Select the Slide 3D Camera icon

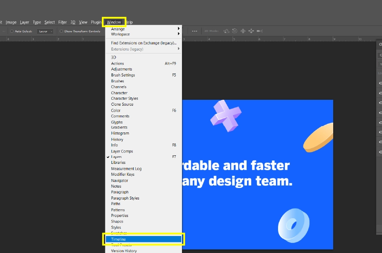251,31
